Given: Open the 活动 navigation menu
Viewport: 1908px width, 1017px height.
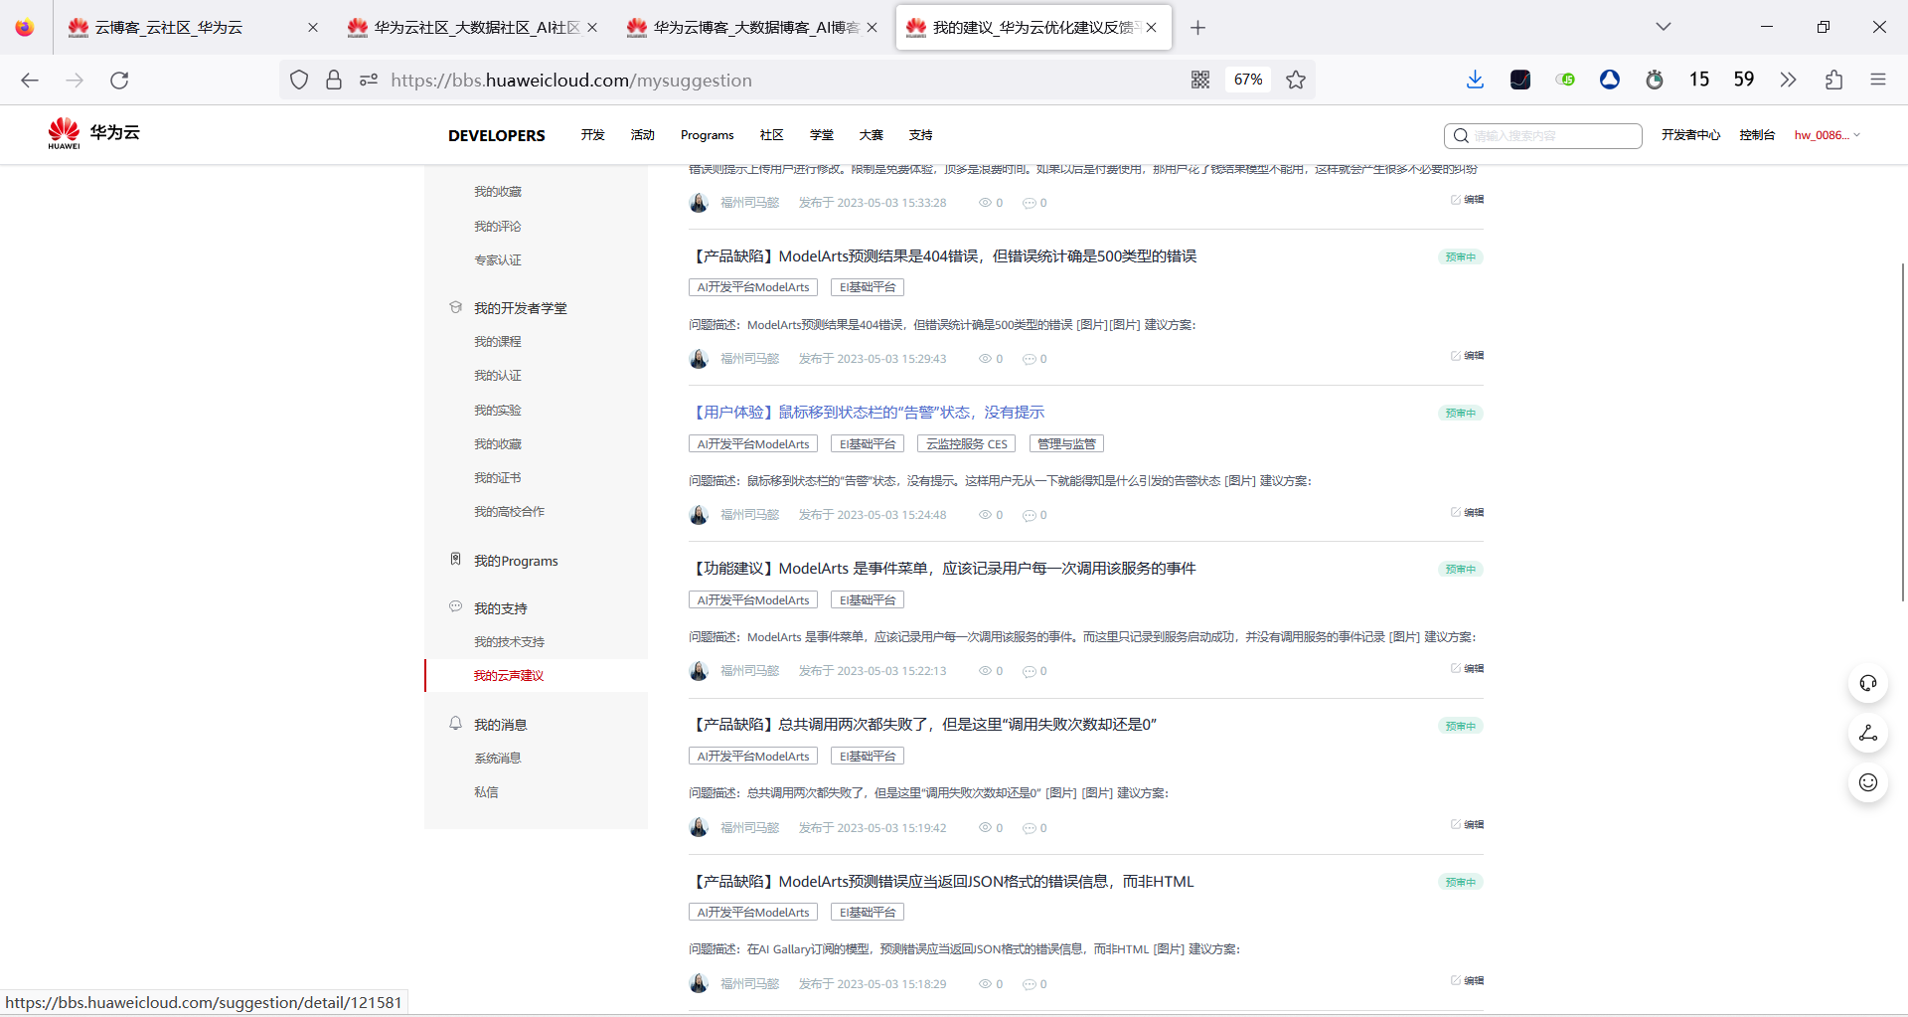Looking at the screenshot, I should click(643, 135).
